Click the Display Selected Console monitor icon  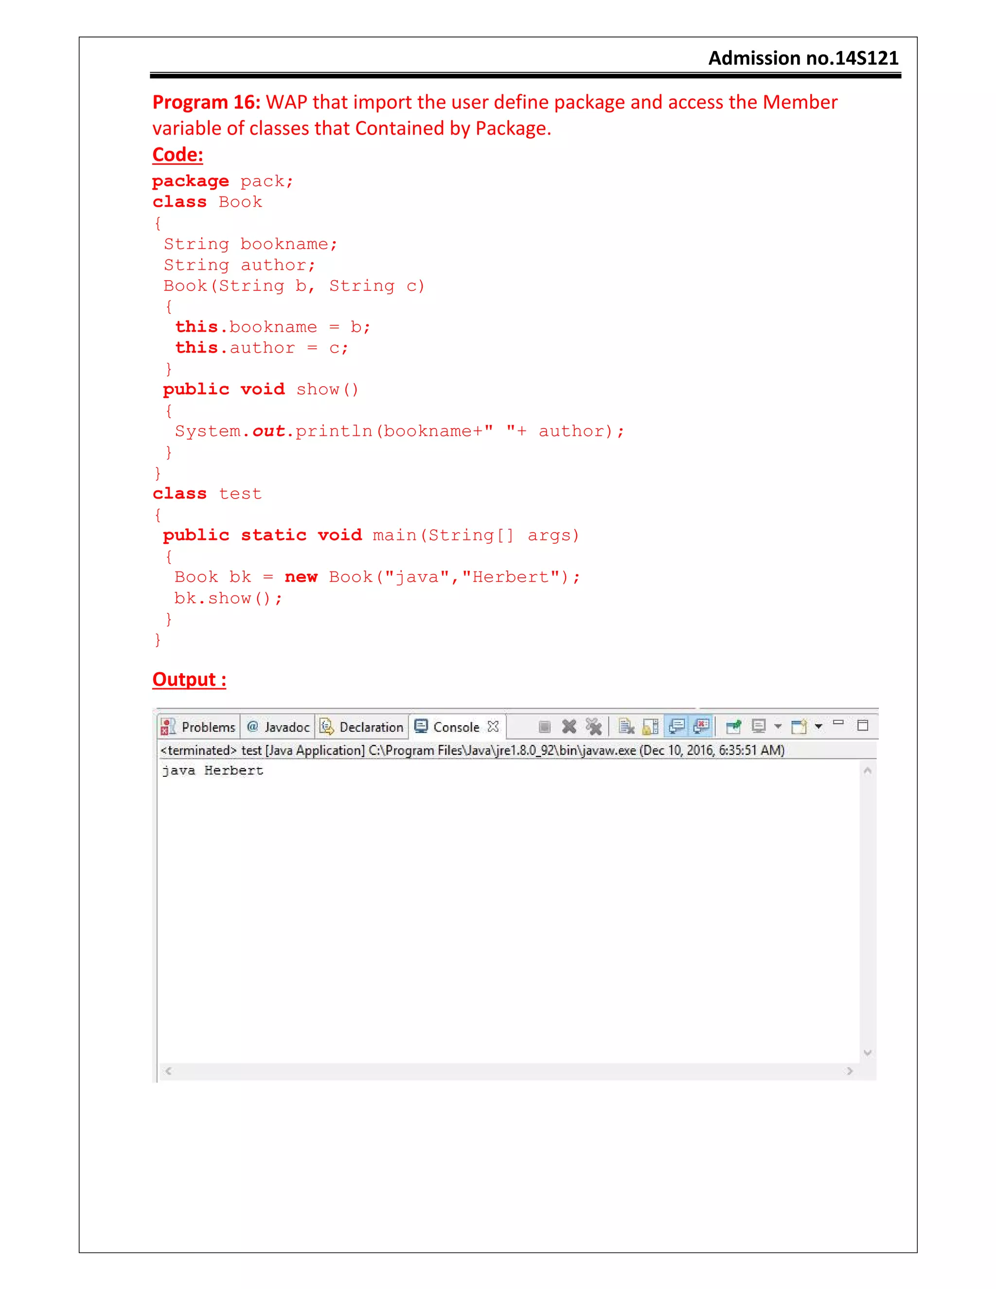[759, 727]
